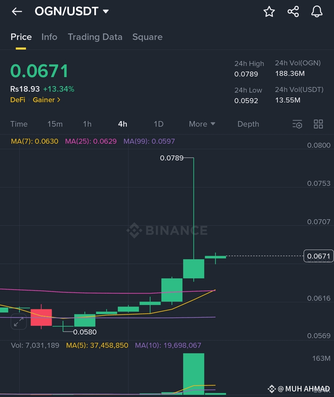This screenshot has width=334, height=397.
Task: Open price alerts via bell icon
Action: point(317,12)
